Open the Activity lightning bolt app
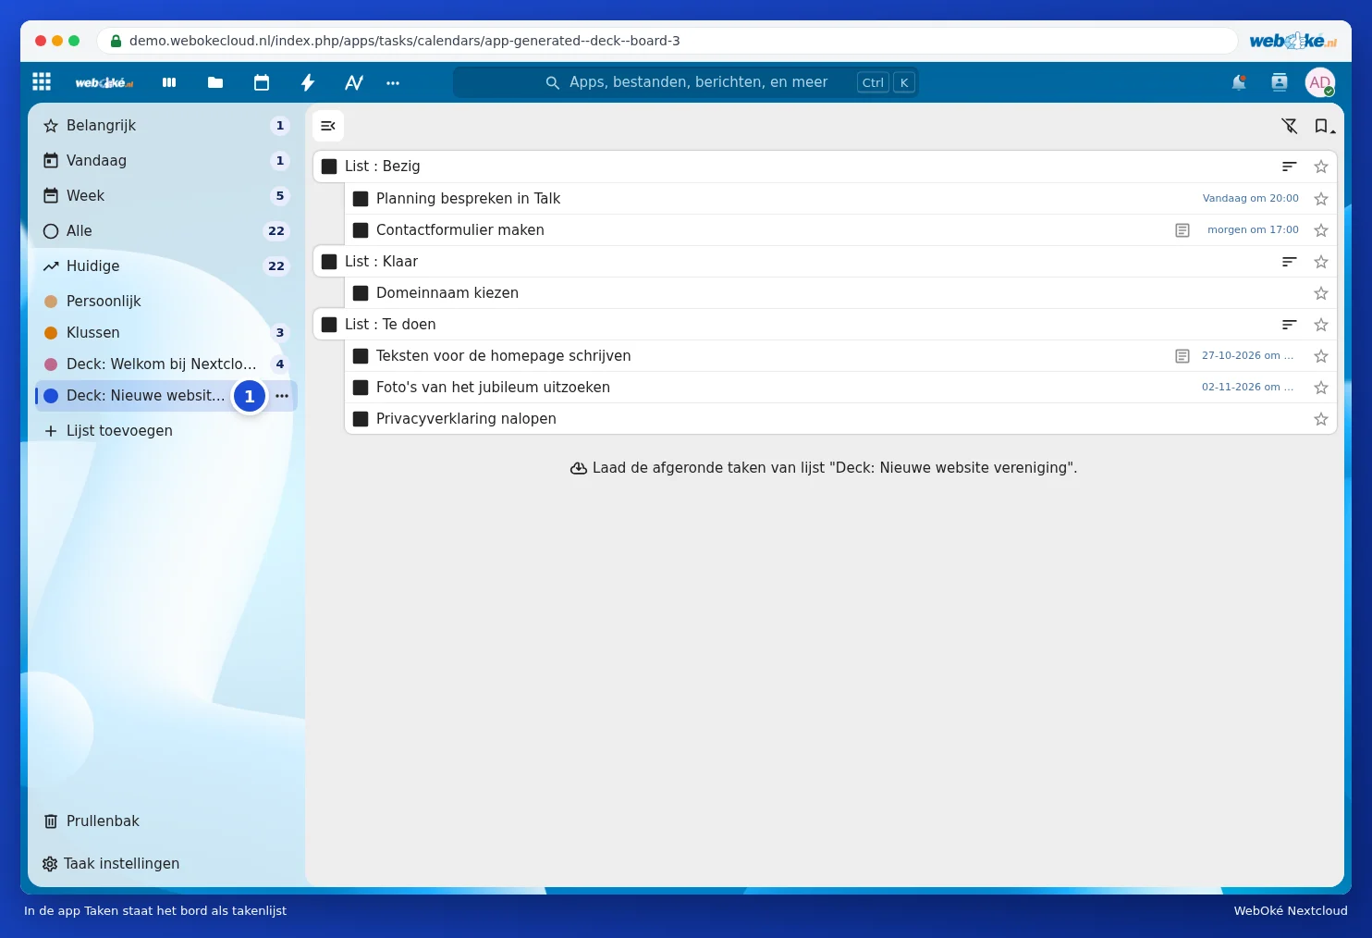This screenshot has height=938, width=1372. coord(308,82)
